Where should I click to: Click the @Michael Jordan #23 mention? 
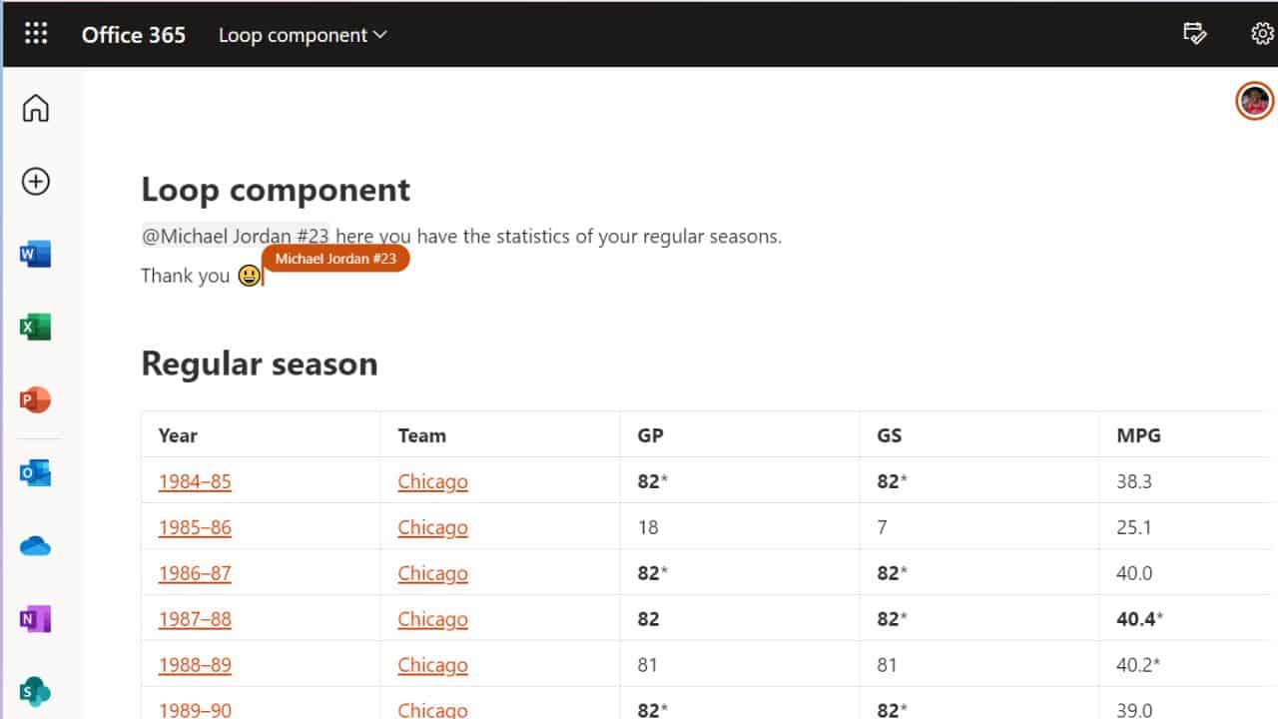click(x=236, y=237)
